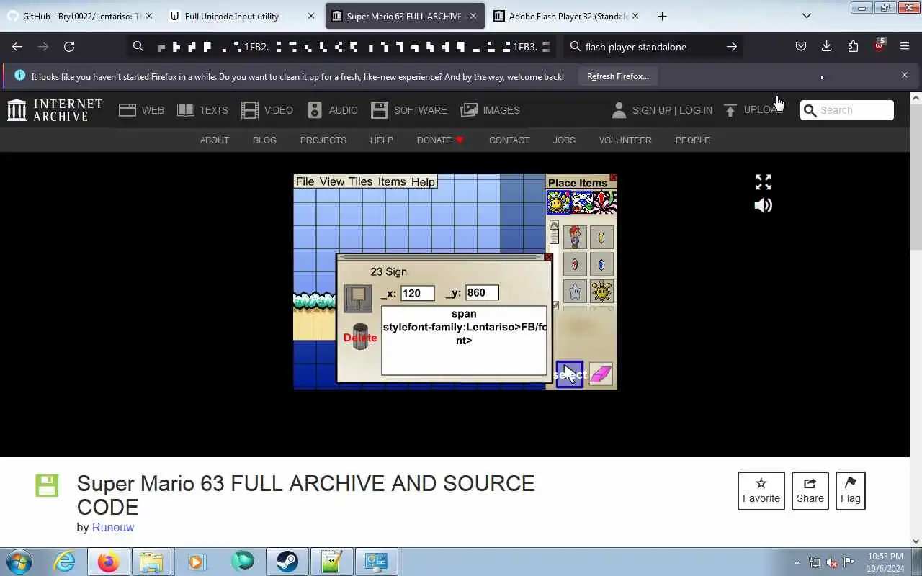Open the SOFTWARE section
The height and width of the screenshot is (576, 922).
408,110
